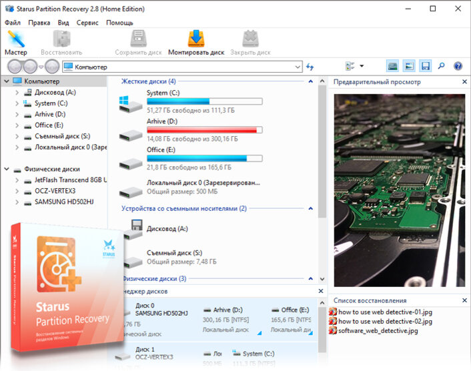Click the hard drive preview image

[x=399, y=190]
